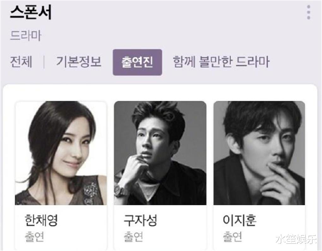Screen dimensions: 322x251
Task: Select the highlighted 출연진 tab
Action: tap(137, 62)
